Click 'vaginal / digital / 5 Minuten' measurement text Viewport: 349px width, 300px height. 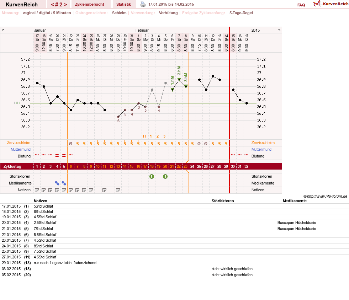[47, 13]
